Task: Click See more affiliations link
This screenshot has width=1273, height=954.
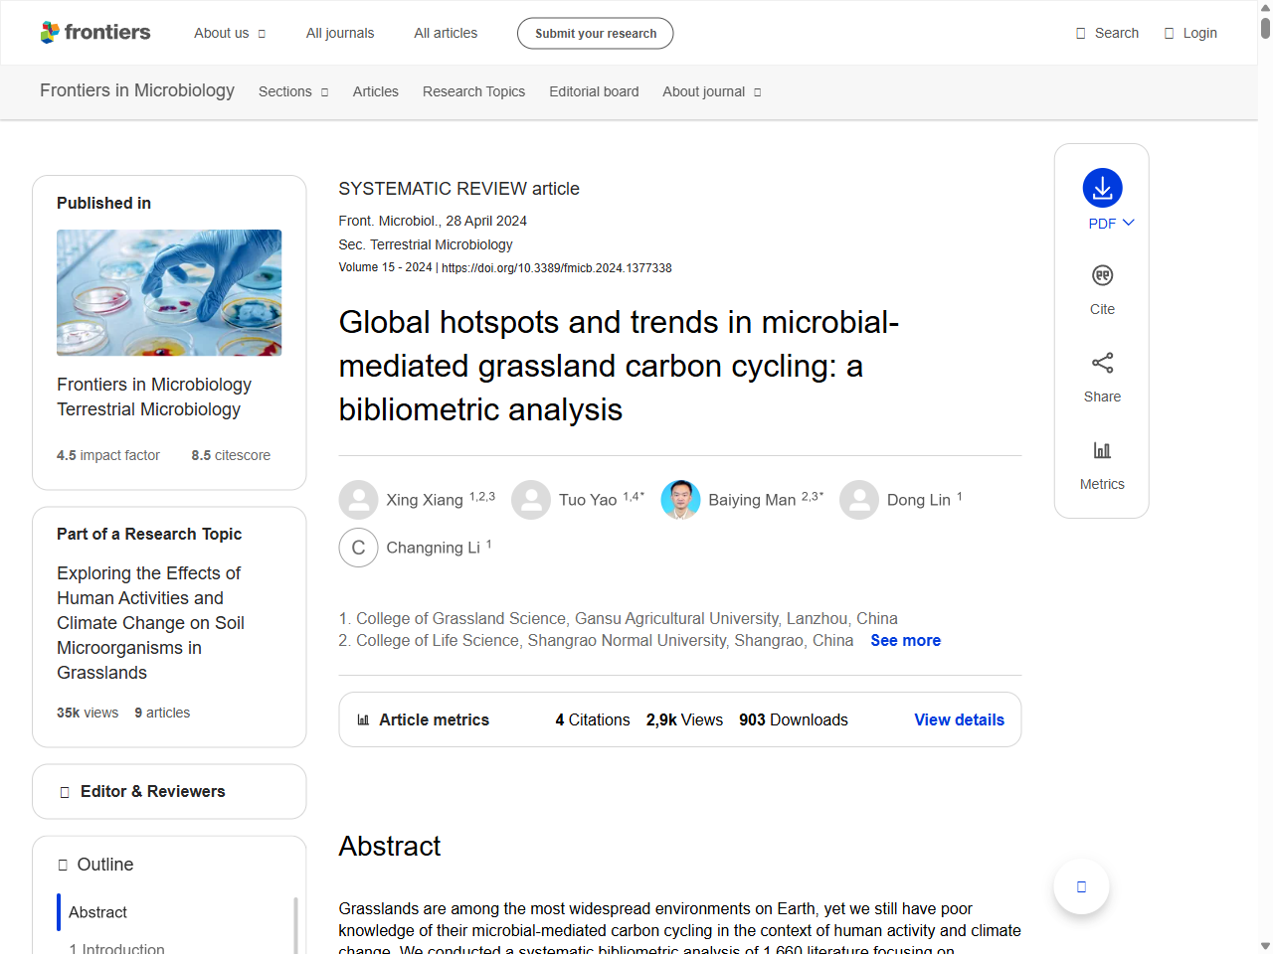Action: tap(905, 640)
